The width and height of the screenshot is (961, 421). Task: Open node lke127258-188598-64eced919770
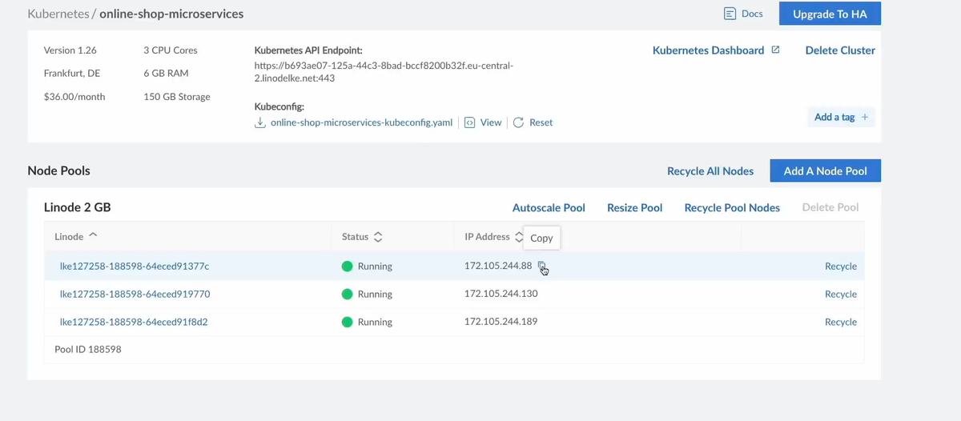(135, 294)
